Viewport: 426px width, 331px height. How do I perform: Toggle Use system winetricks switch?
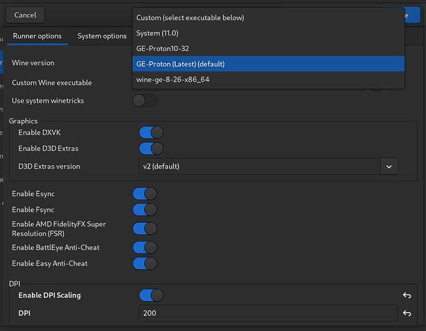[145, 100]
